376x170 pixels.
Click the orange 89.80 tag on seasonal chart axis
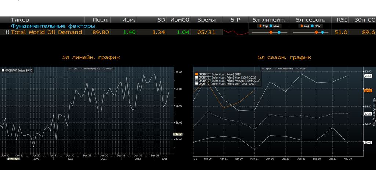click(x=368, y=91)
